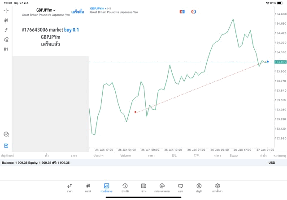Click the 27 Jan 01:00 time axis label

tap(265, 150)
